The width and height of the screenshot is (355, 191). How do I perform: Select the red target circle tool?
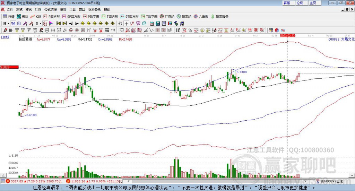[71, 30]
